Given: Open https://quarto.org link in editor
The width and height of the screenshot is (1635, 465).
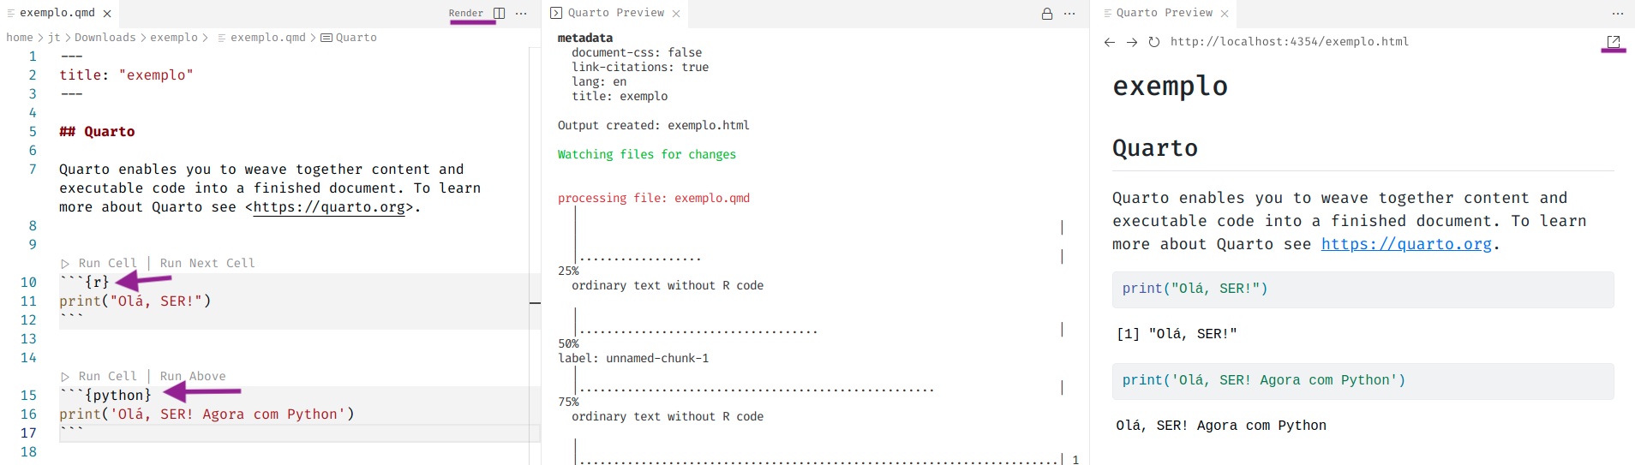Looking at the screenshot, I should (329, 207).
